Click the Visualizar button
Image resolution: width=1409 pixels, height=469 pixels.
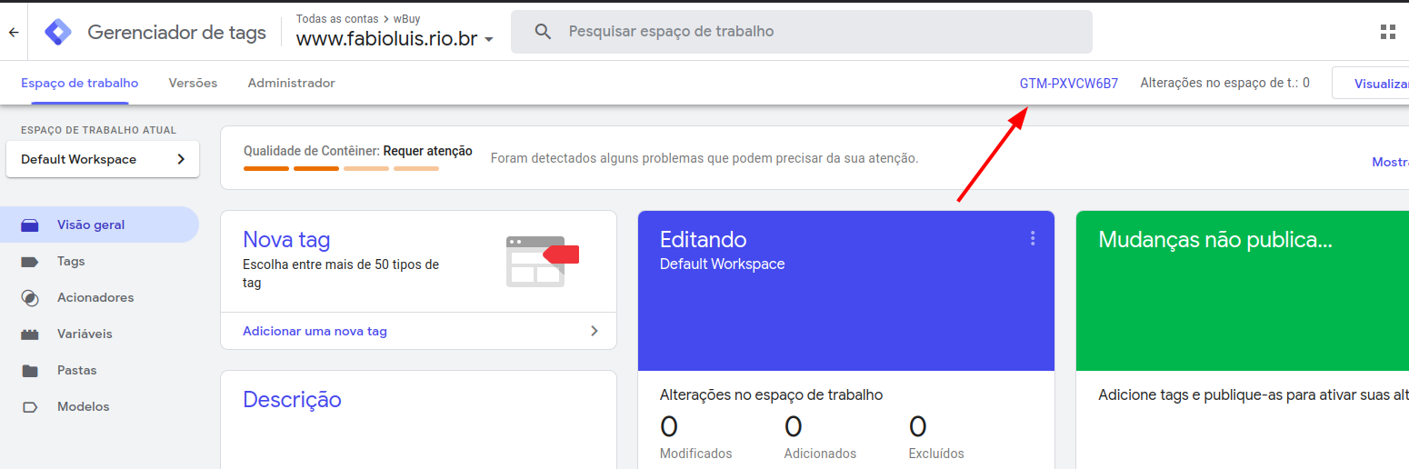point(1371,83)
